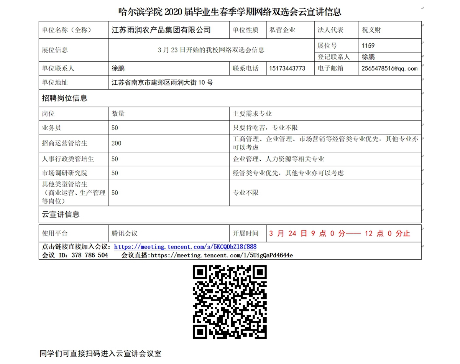Select the 云宣讲信息 section header
This screenshot has width=460, height=364.
tap(61, 214)
